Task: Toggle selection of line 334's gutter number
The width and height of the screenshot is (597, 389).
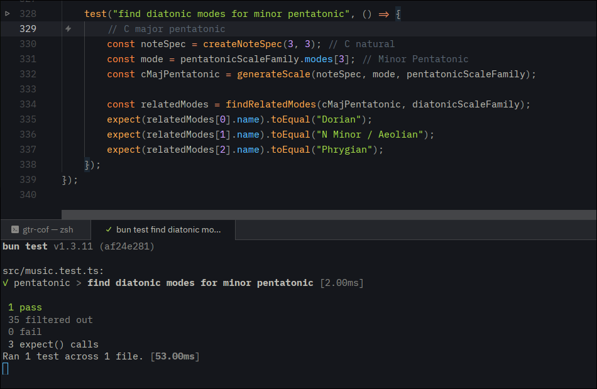Action: 28,104
